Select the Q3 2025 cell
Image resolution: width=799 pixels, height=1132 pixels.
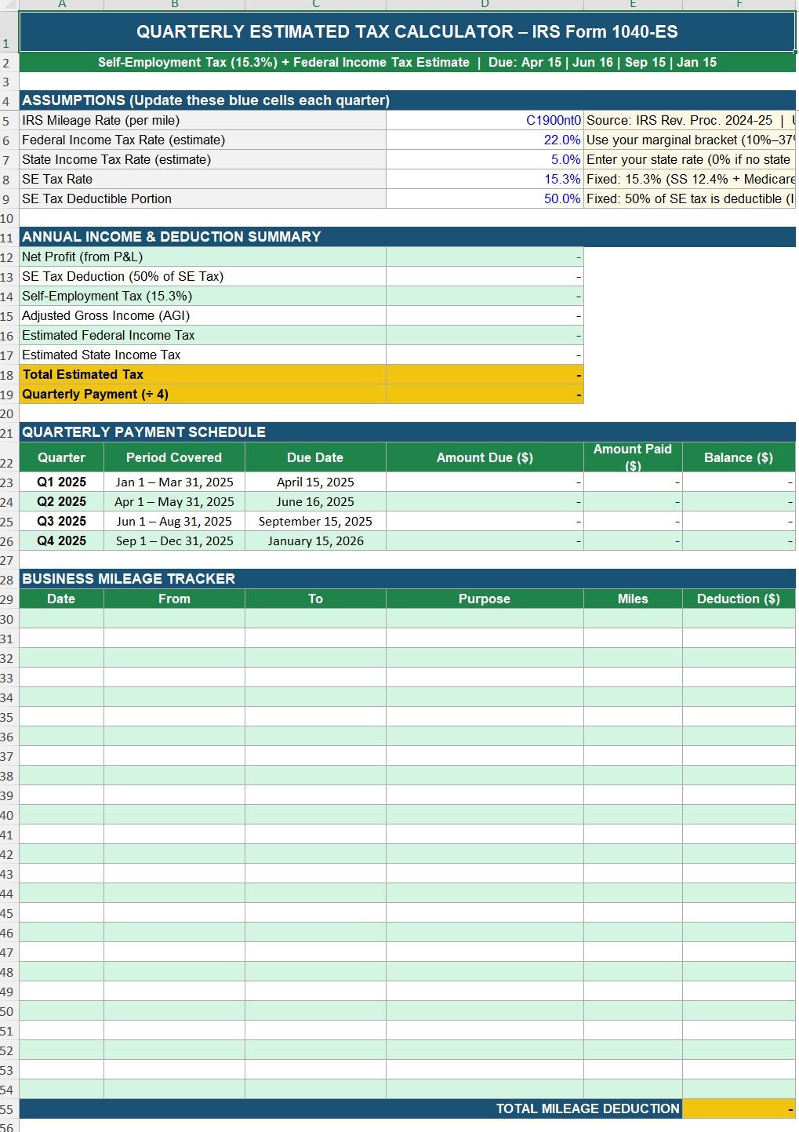(61, 521)
